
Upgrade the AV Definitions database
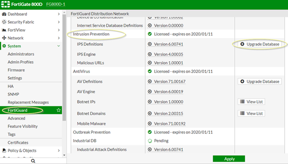(259, 81)
